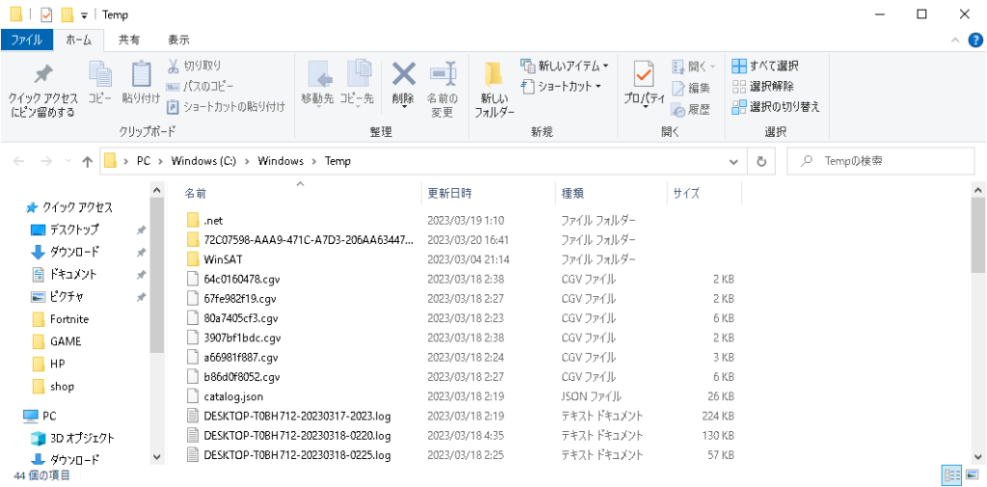Click the refresh icon beside the address bar
Screen dimensions: 987x487
pyautogui.click(x=761, y=162)
